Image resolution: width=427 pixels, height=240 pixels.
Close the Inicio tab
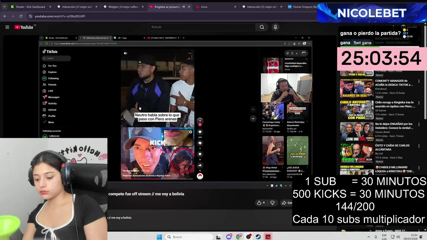(x=235, y=7)
